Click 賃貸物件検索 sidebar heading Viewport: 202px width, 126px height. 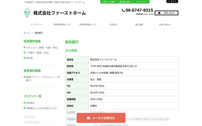pos(32,71)
